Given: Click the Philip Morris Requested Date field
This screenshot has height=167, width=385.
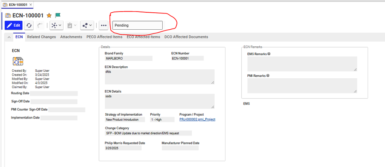Looking at the screenshot, I should point(123,148).
